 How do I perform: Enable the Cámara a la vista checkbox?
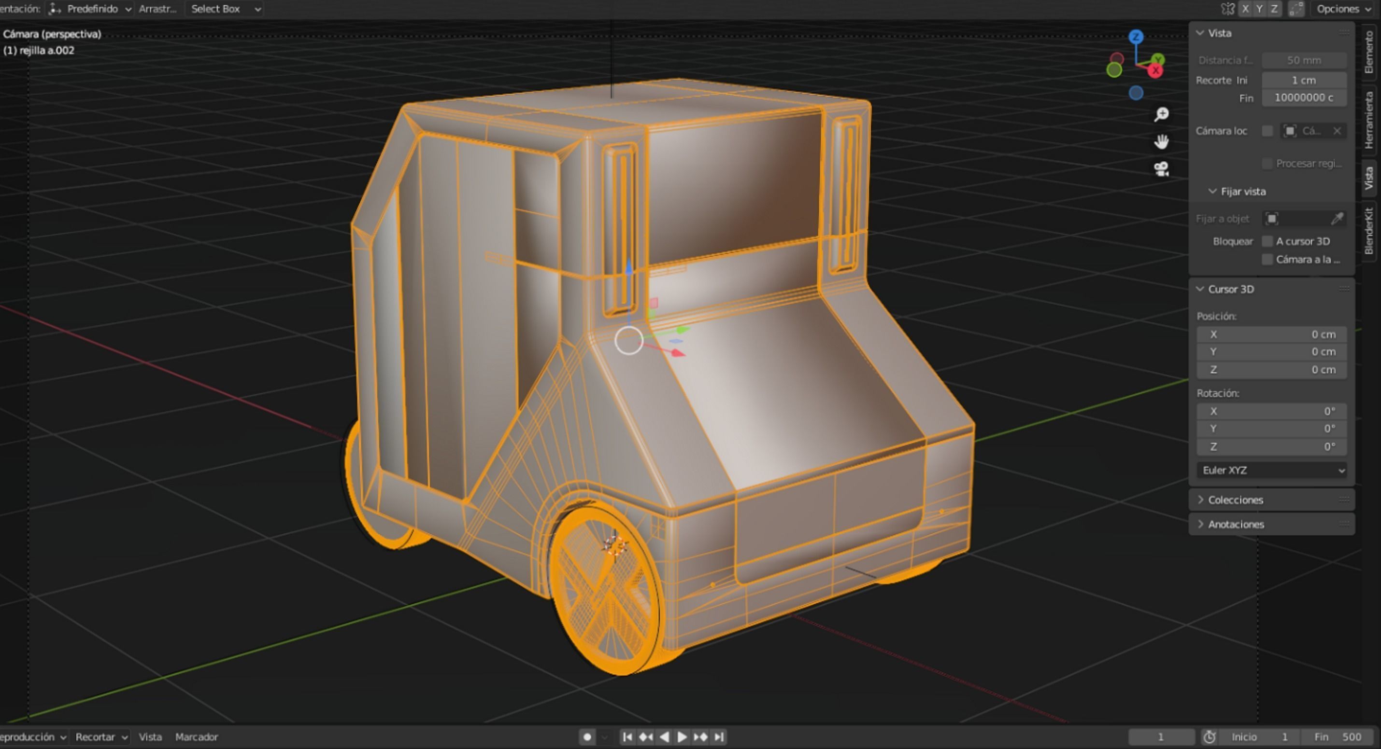pos(1267,259)
